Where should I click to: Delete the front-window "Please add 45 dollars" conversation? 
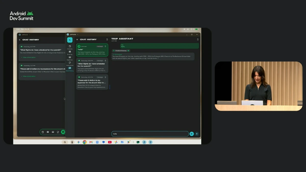pos(105,77)
